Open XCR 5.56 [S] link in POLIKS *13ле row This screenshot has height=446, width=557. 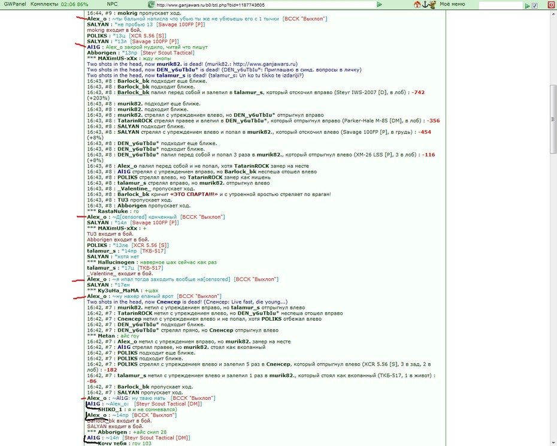click(150, 245)
